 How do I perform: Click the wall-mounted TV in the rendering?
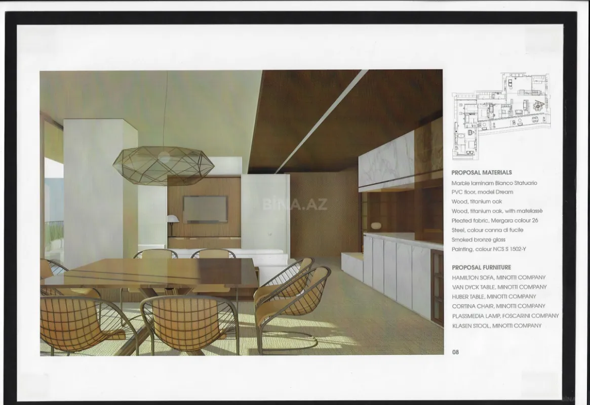pos(204,208)
